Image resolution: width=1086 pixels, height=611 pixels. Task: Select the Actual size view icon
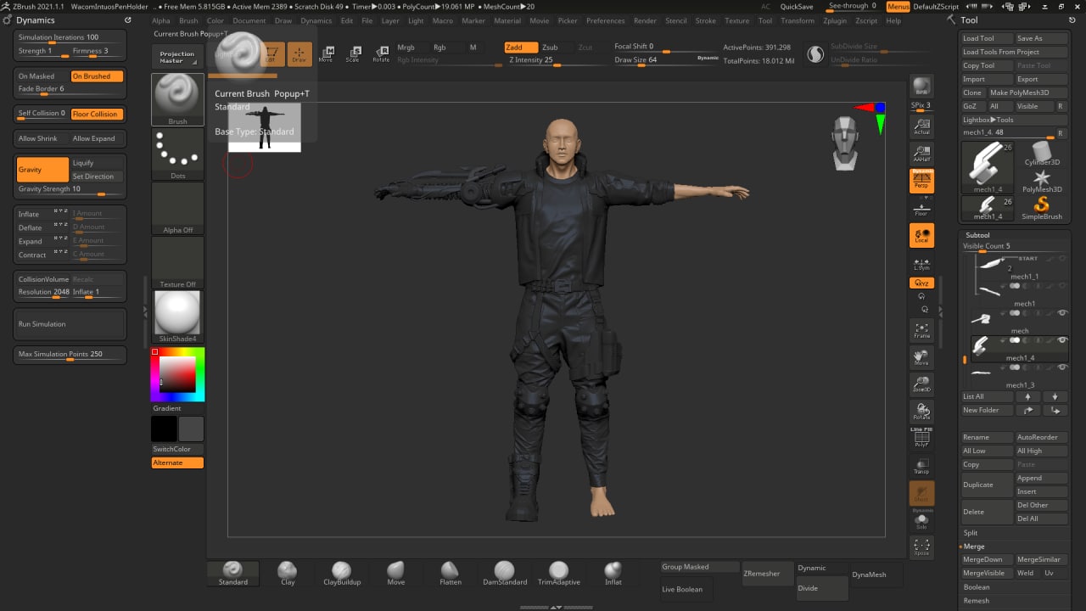coord(921,127)
